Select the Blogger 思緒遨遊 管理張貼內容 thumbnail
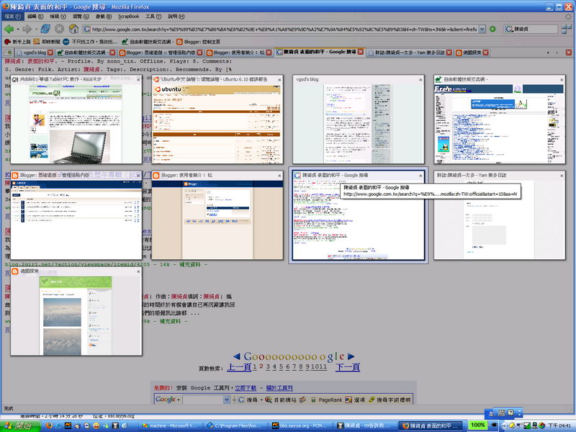The height and width of the screenshot is (432, 576). click(76, 215)
